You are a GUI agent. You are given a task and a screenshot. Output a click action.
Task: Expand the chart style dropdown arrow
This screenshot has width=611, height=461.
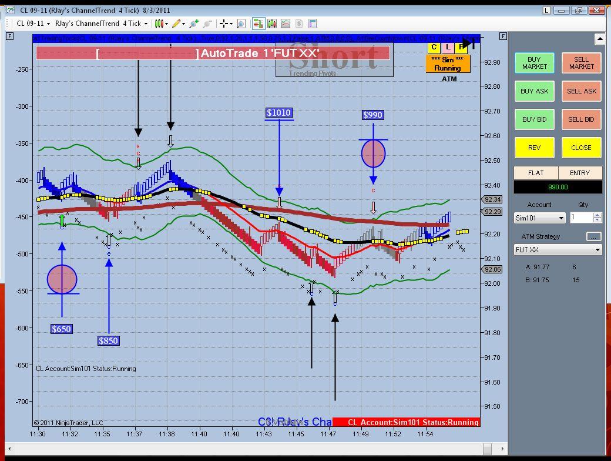(x=166, y=24)
